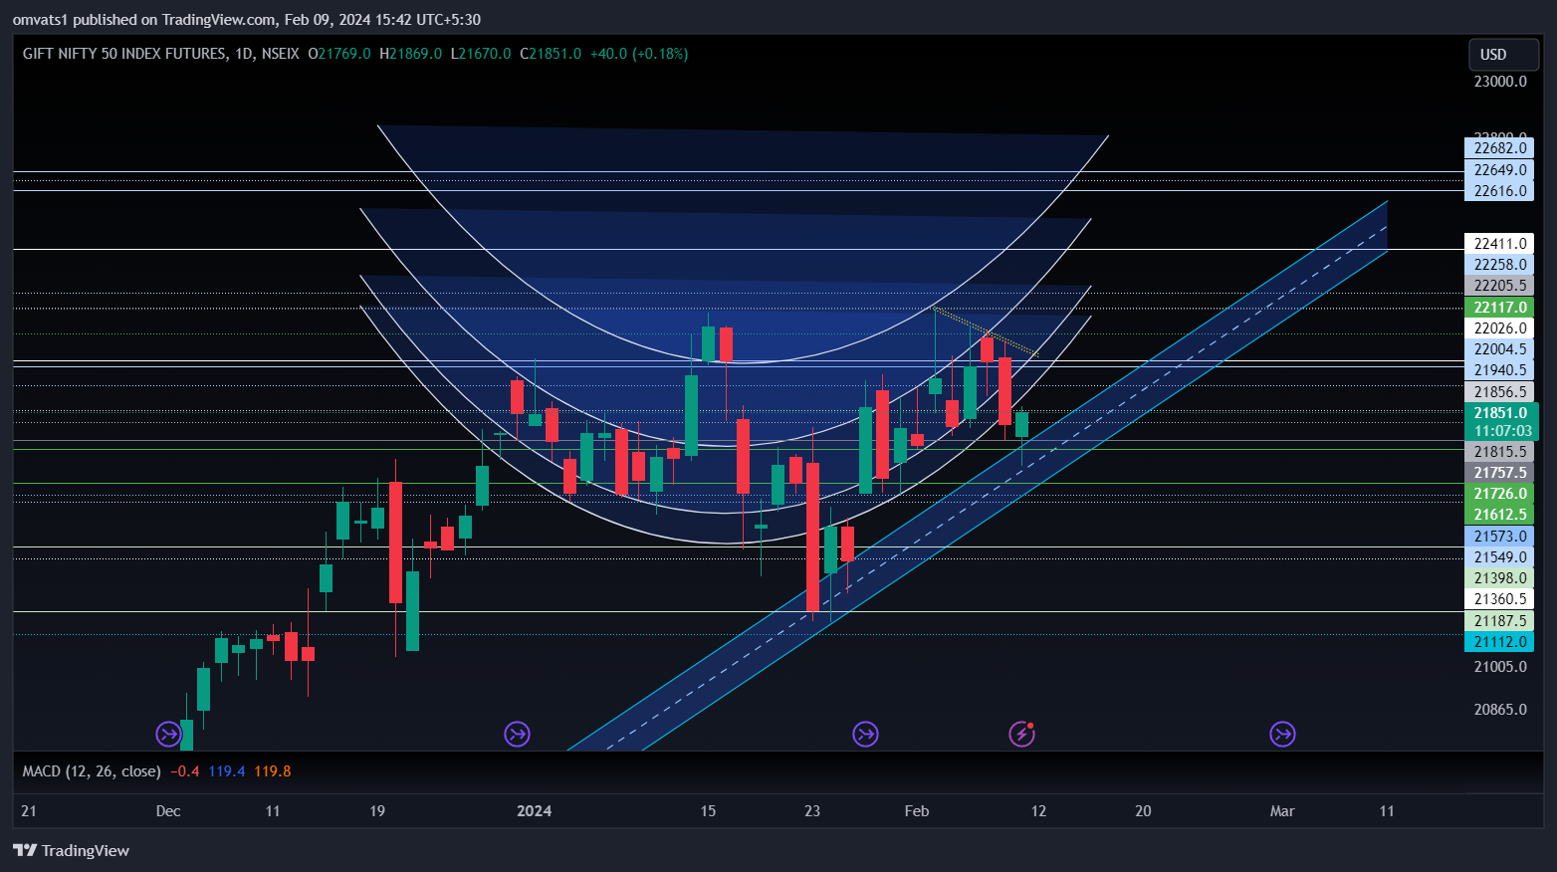Select the 21549.0 price label
Image resolution: width=1557 pixels, height=872 pixels.
pyautogui.click(x=1499, y=557)
